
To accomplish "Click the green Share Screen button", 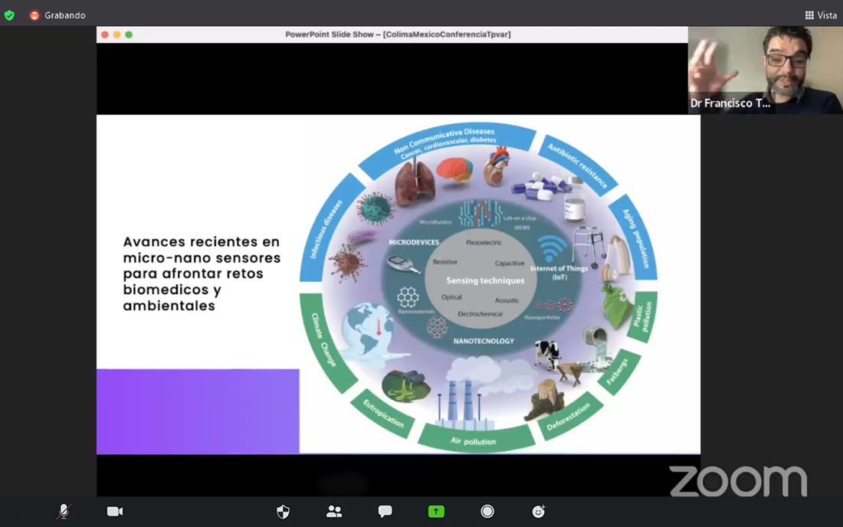I will tap(436, 511).
